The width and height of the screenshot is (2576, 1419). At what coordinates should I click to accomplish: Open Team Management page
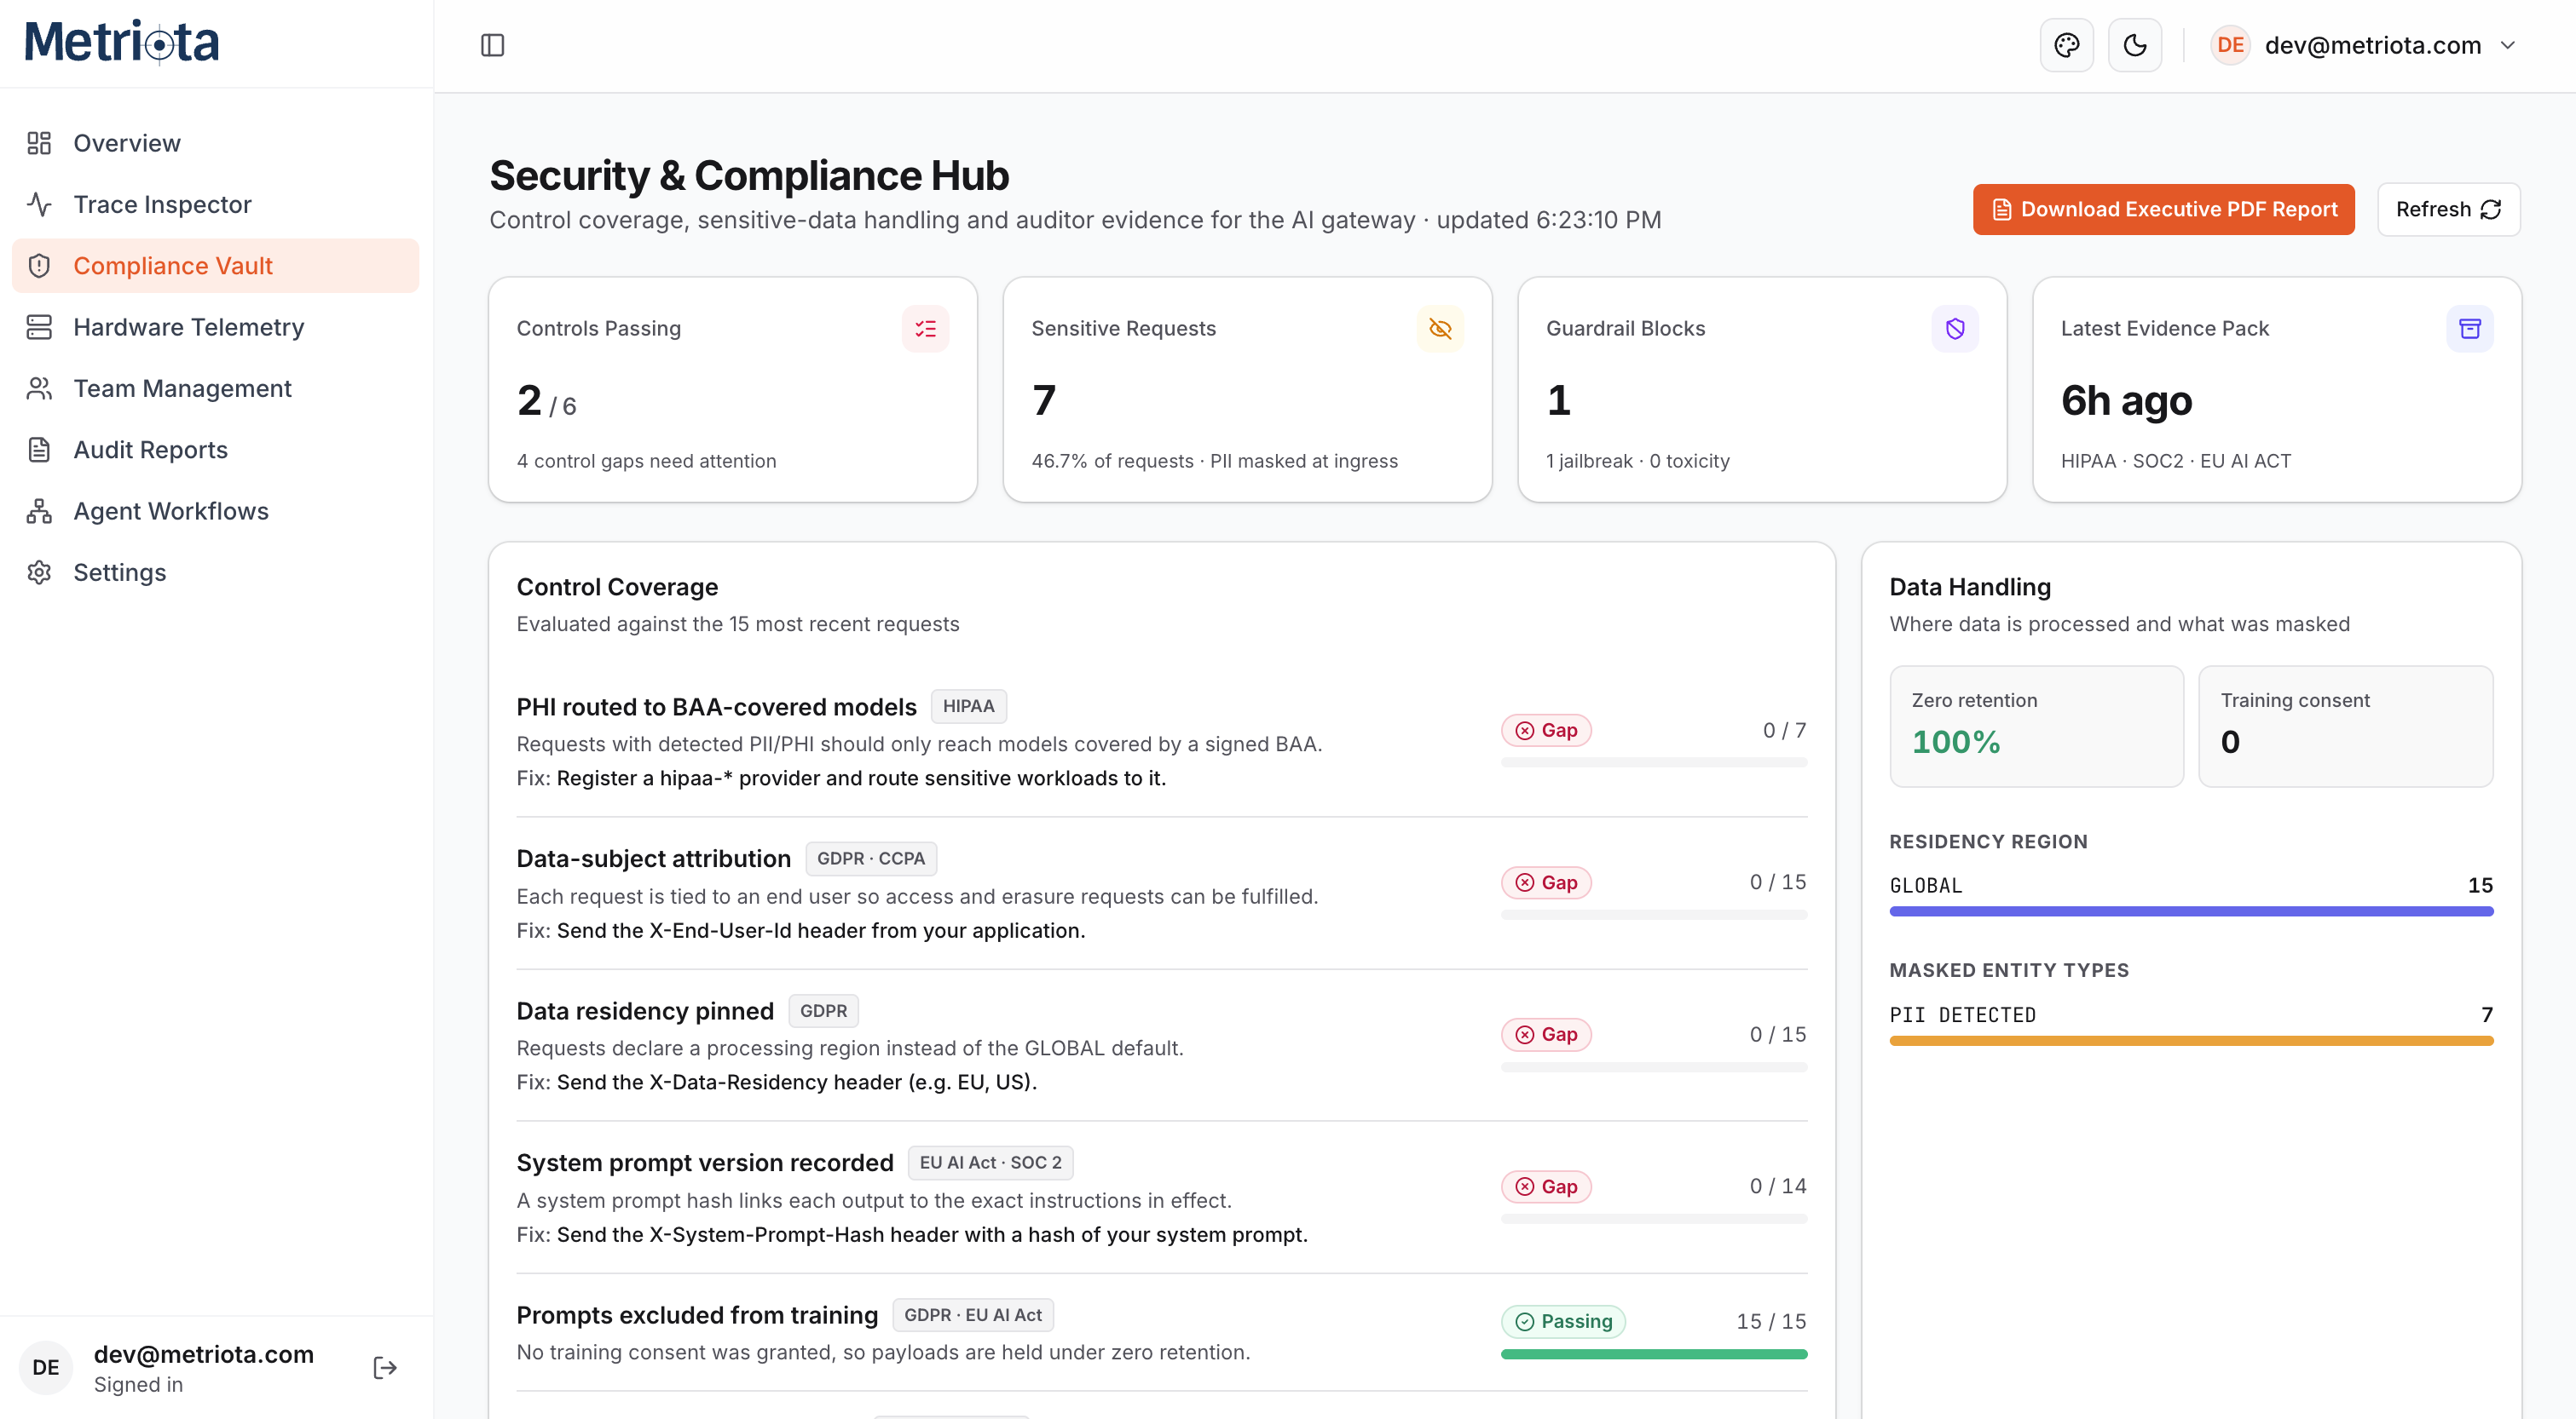pos(215,388)
